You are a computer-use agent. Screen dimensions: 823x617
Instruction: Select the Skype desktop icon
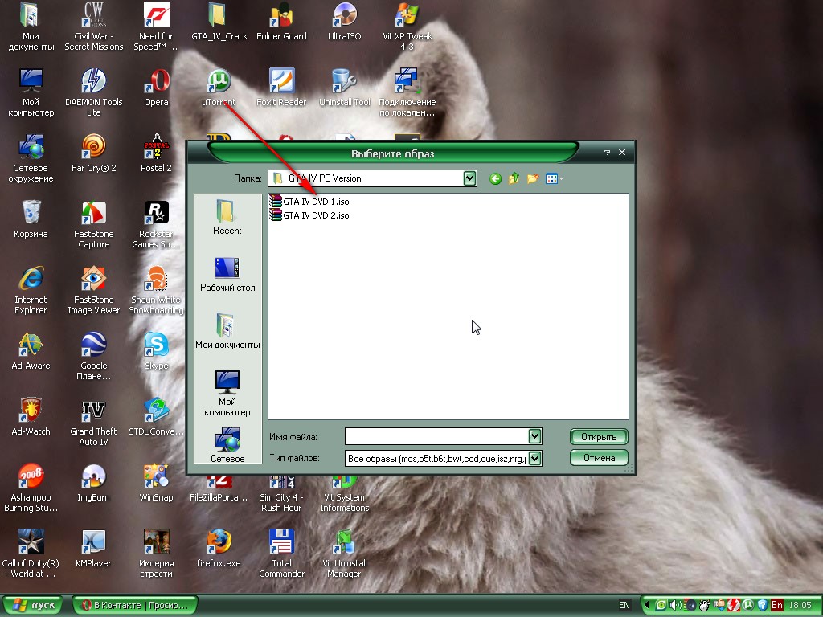156,351
